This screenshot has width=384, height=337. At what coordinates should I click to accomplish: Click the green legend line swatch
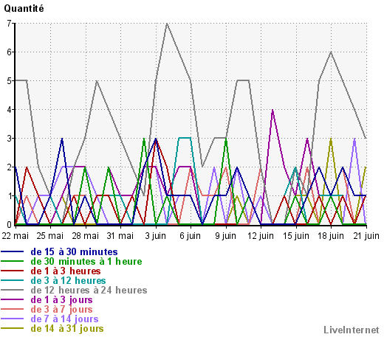click(x=13, y=261)
